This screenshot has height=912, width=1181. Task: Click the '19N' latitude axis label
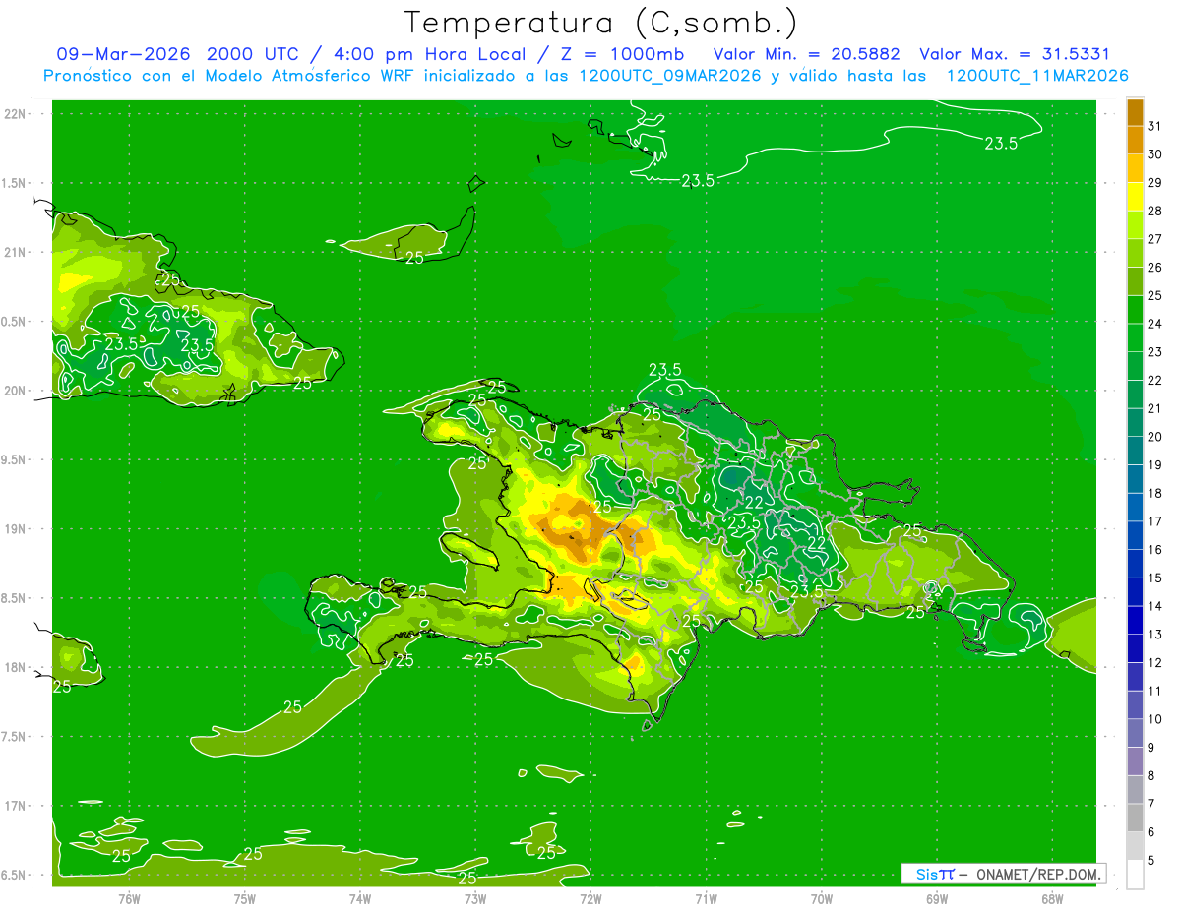(x=14, y=529)
